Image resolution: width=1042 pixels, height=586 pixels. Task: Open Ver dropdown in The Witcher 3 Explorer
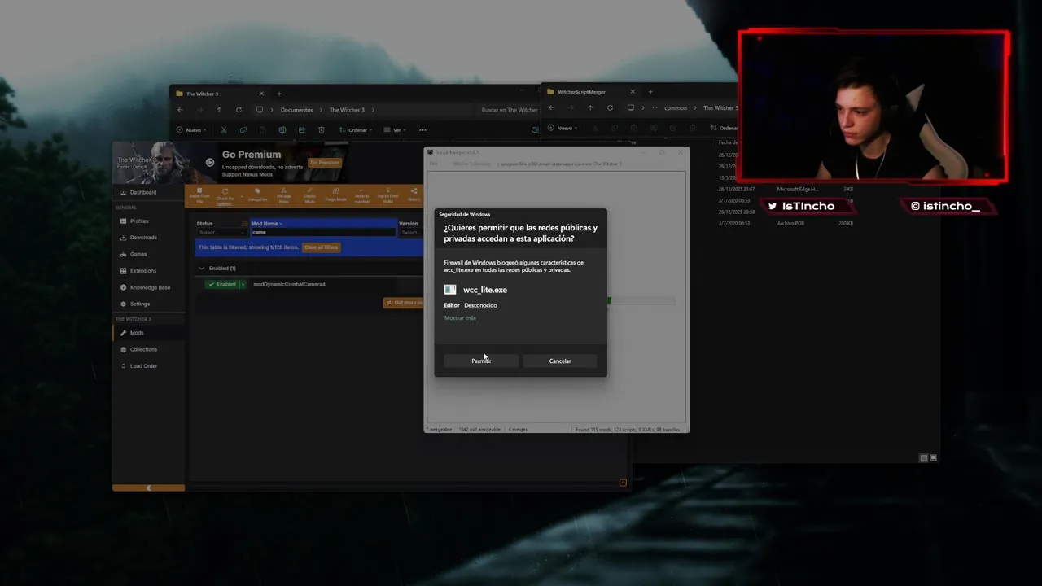tap(396, 130)
